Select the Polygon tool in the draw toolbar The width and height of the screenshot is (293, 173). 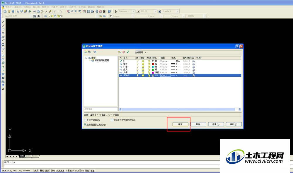pos(3,33)
